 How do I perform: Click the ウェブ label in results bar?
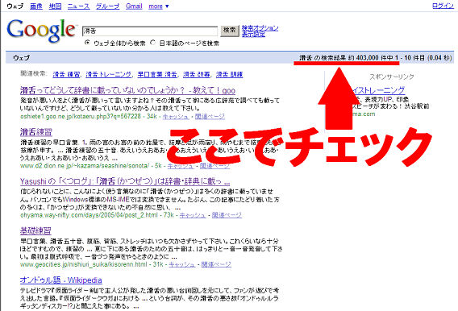[21, 58]
